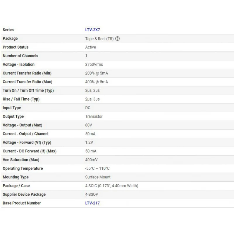Select the '3µs, 3µs' turn on/off value
Screen dimensions: 234x234
click(92, 91)
